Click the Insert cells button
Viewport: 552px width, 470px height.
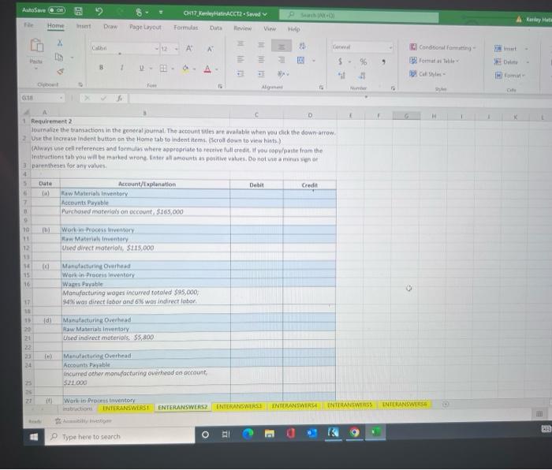[x=505, y=49]
